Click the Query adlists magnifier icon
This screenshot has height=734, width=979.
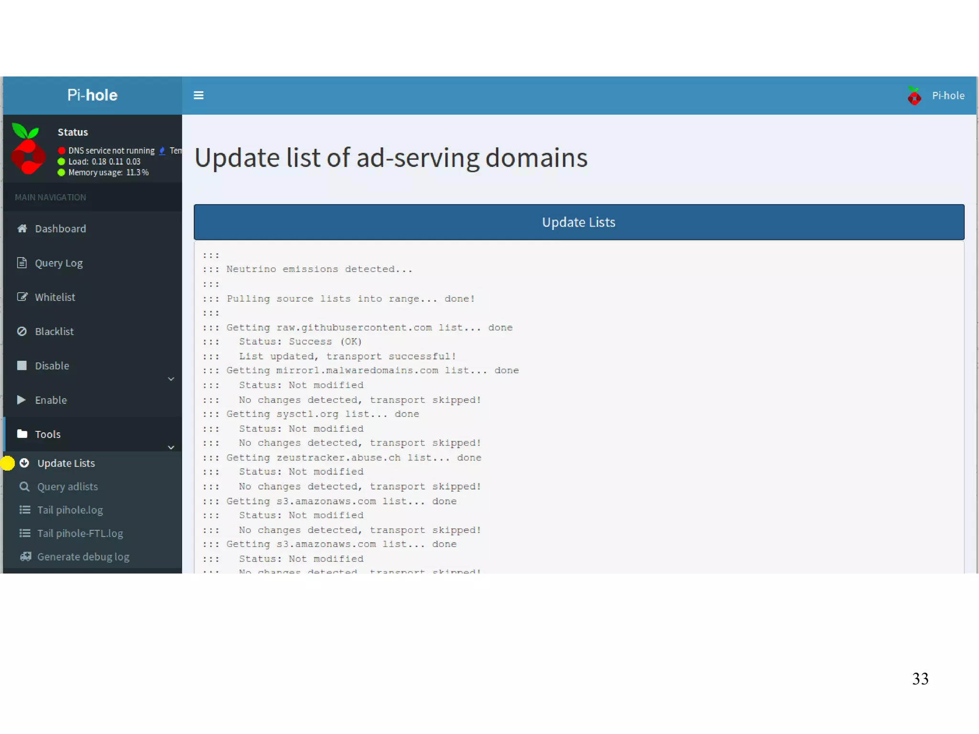click(24, 486)
